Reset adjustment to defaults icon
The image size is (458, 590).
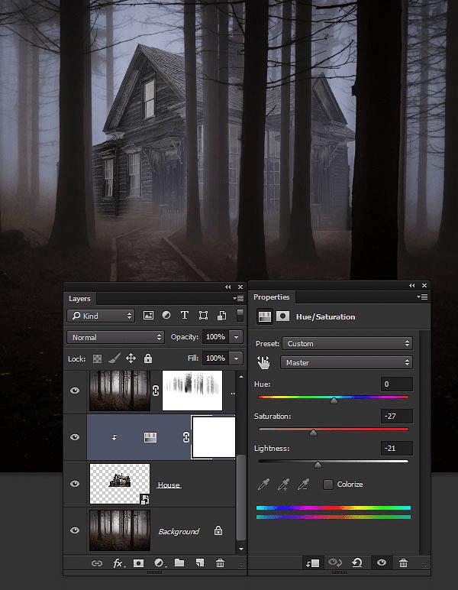tap(357, 562)
